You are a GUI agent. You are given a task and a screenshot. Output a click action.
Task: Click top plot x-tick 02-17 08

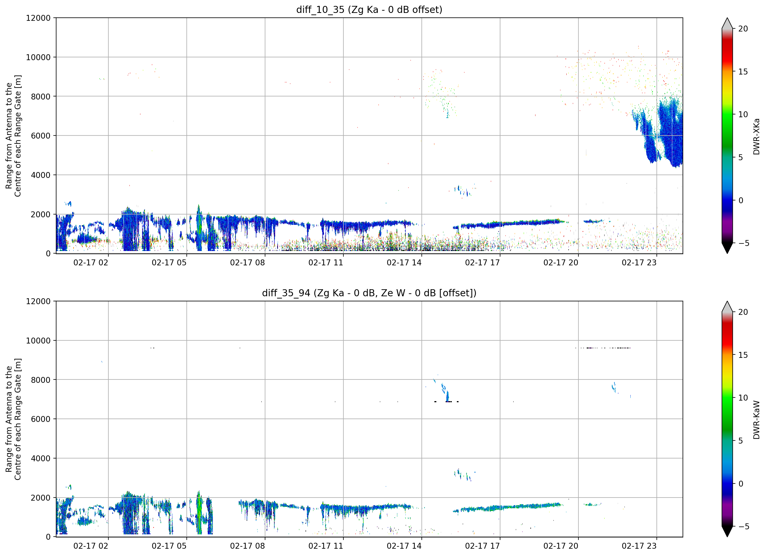[x=248, y=263]
